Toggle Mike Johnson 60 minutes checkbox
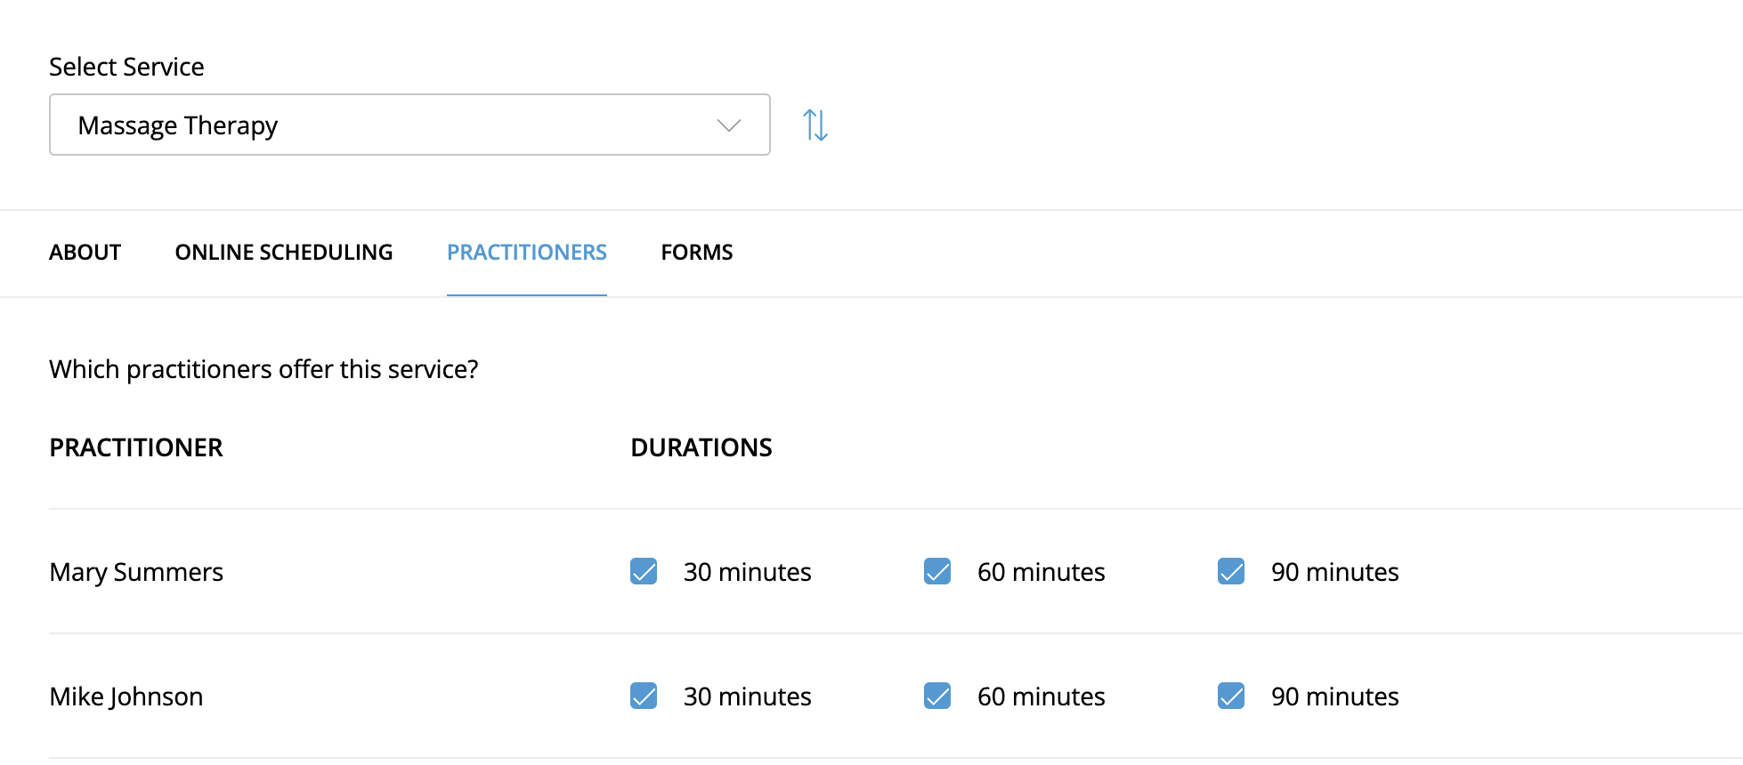 [x=937, y=696]
